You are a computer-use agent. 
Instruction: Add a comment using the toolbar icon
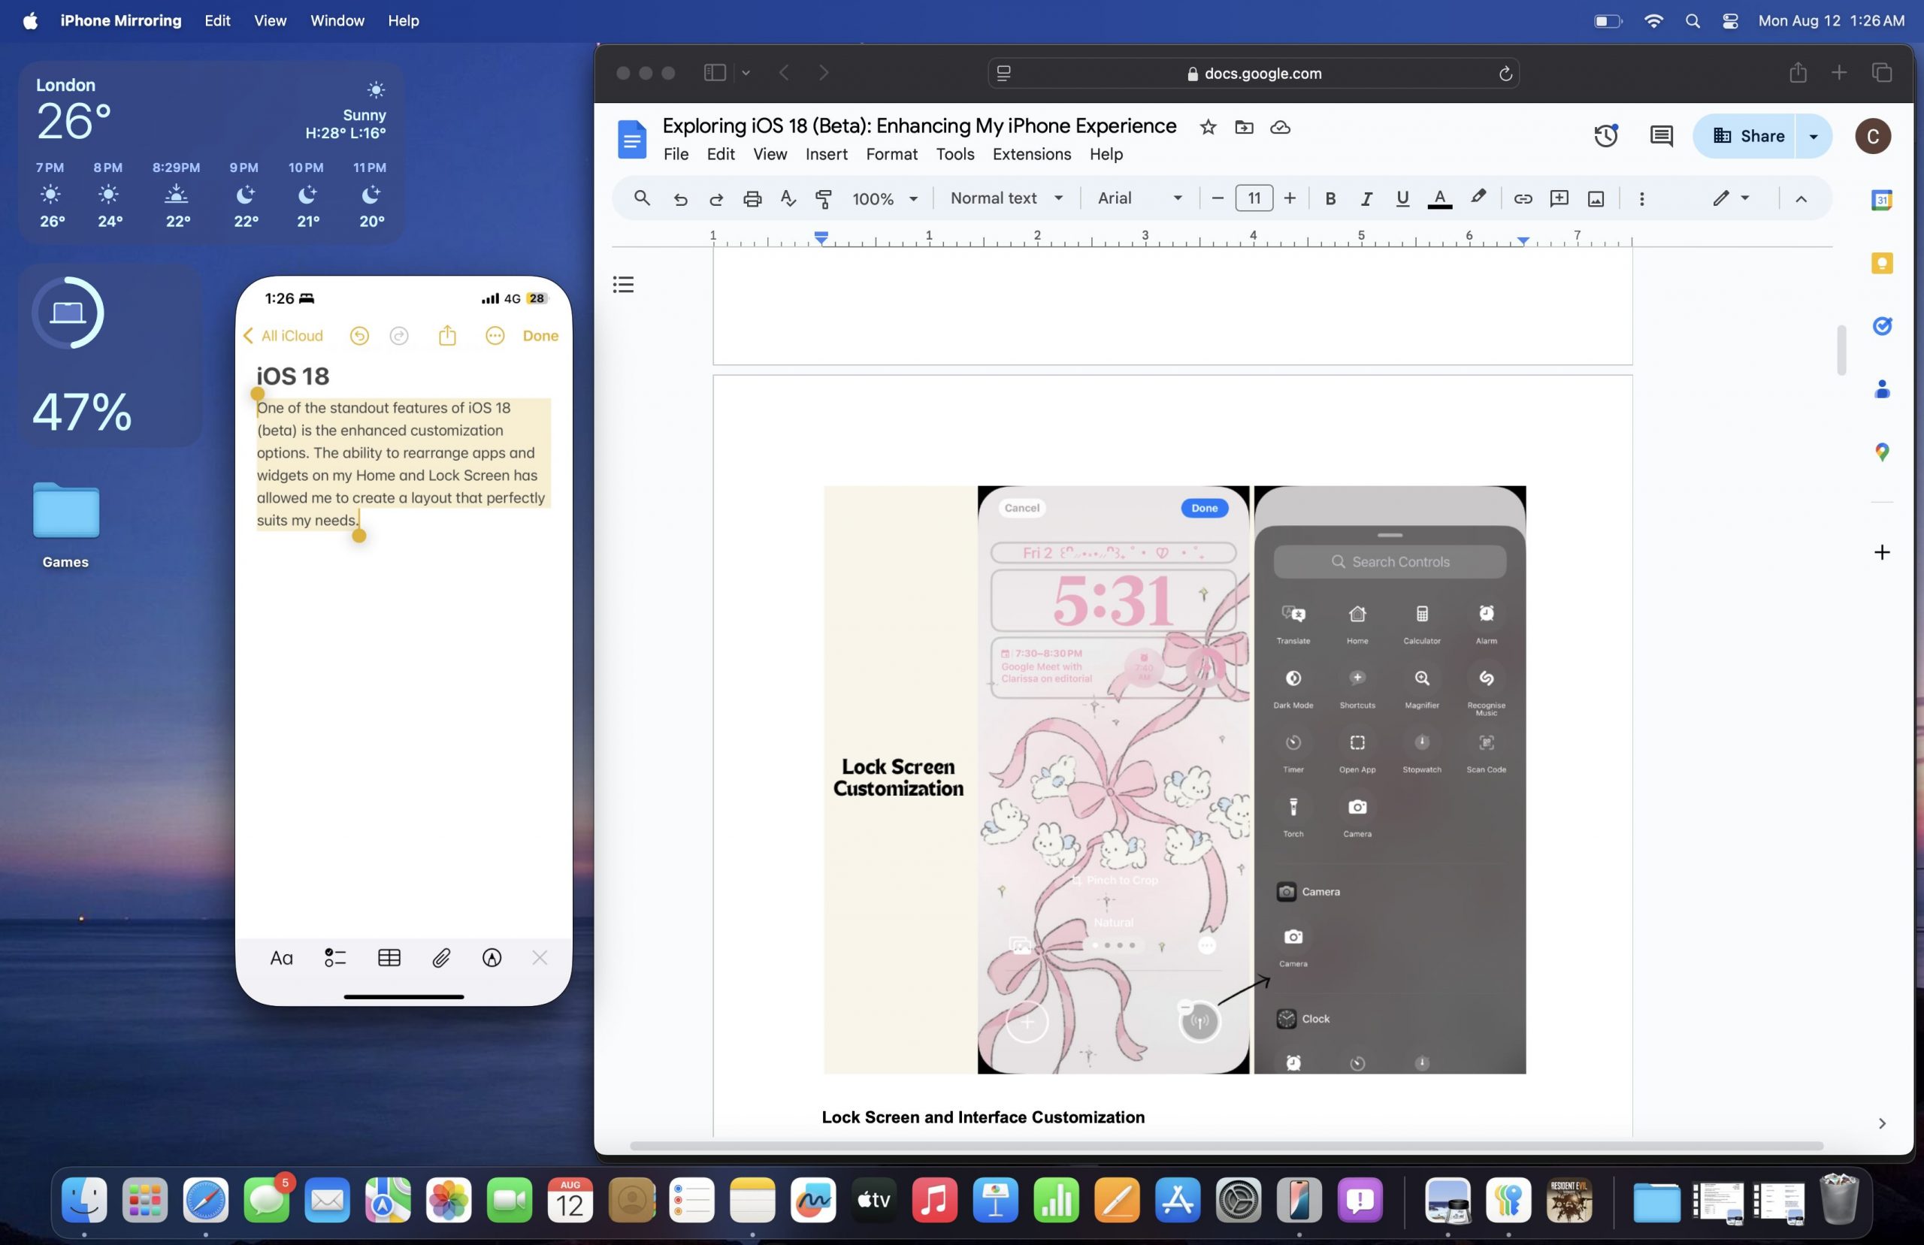click(1559, 199)
